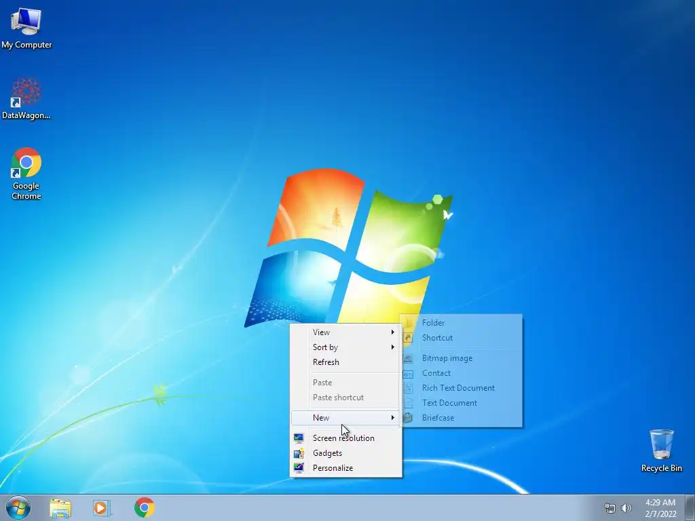The image size is (695, 521).
Task: Open the Sort by menu entry
Action: coord(345,347)
